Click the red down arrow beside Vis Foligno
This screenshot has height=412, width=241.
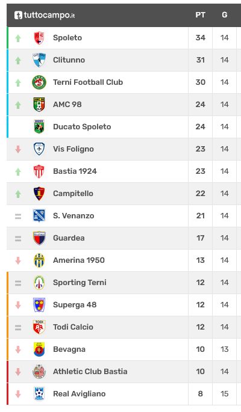[x=18, y=149]
